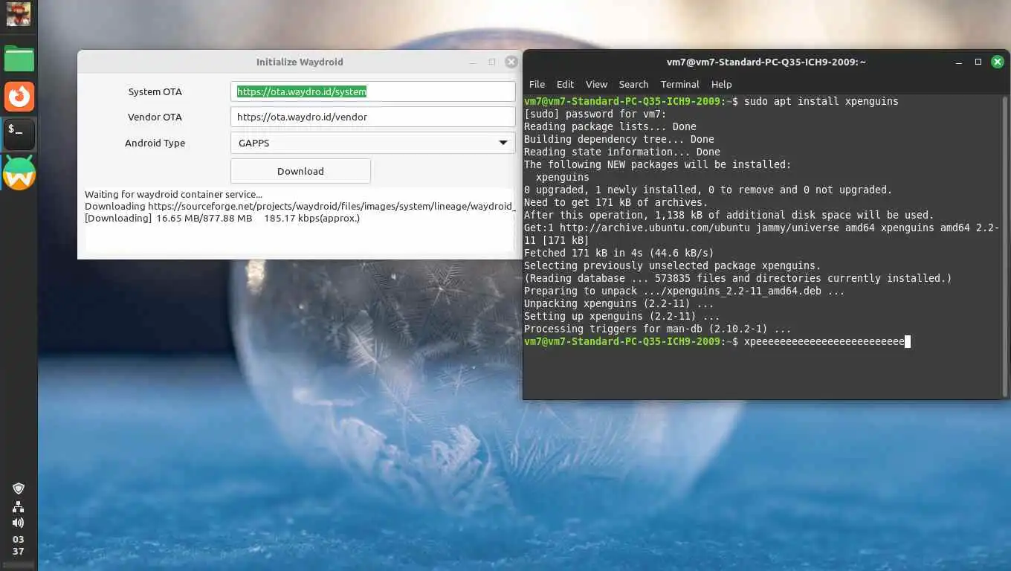Open the terminal View menu

596,84
